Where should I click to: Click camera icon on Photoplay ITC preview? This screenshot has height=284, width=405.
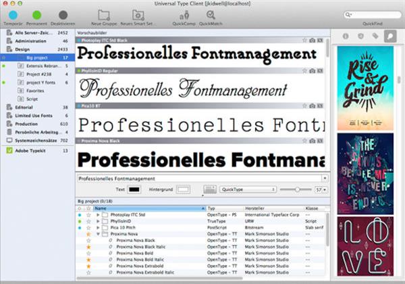coord(313,40)
